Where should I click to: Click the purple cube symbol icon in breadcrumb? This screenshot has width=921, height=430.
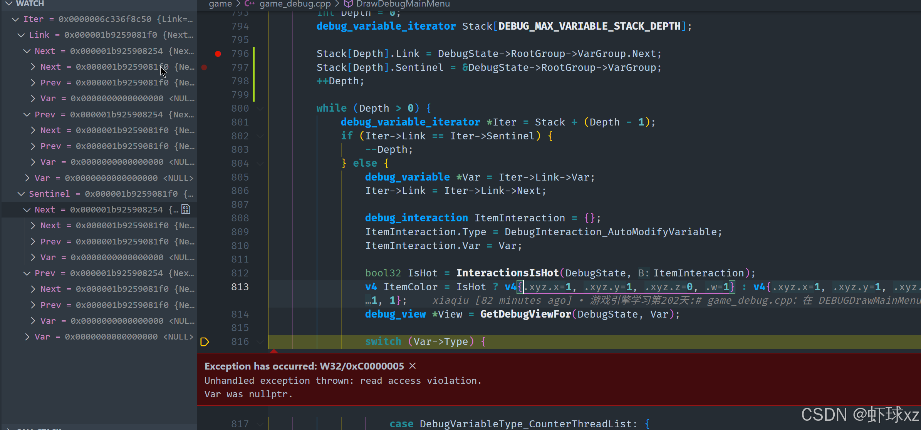coord(348,4)
